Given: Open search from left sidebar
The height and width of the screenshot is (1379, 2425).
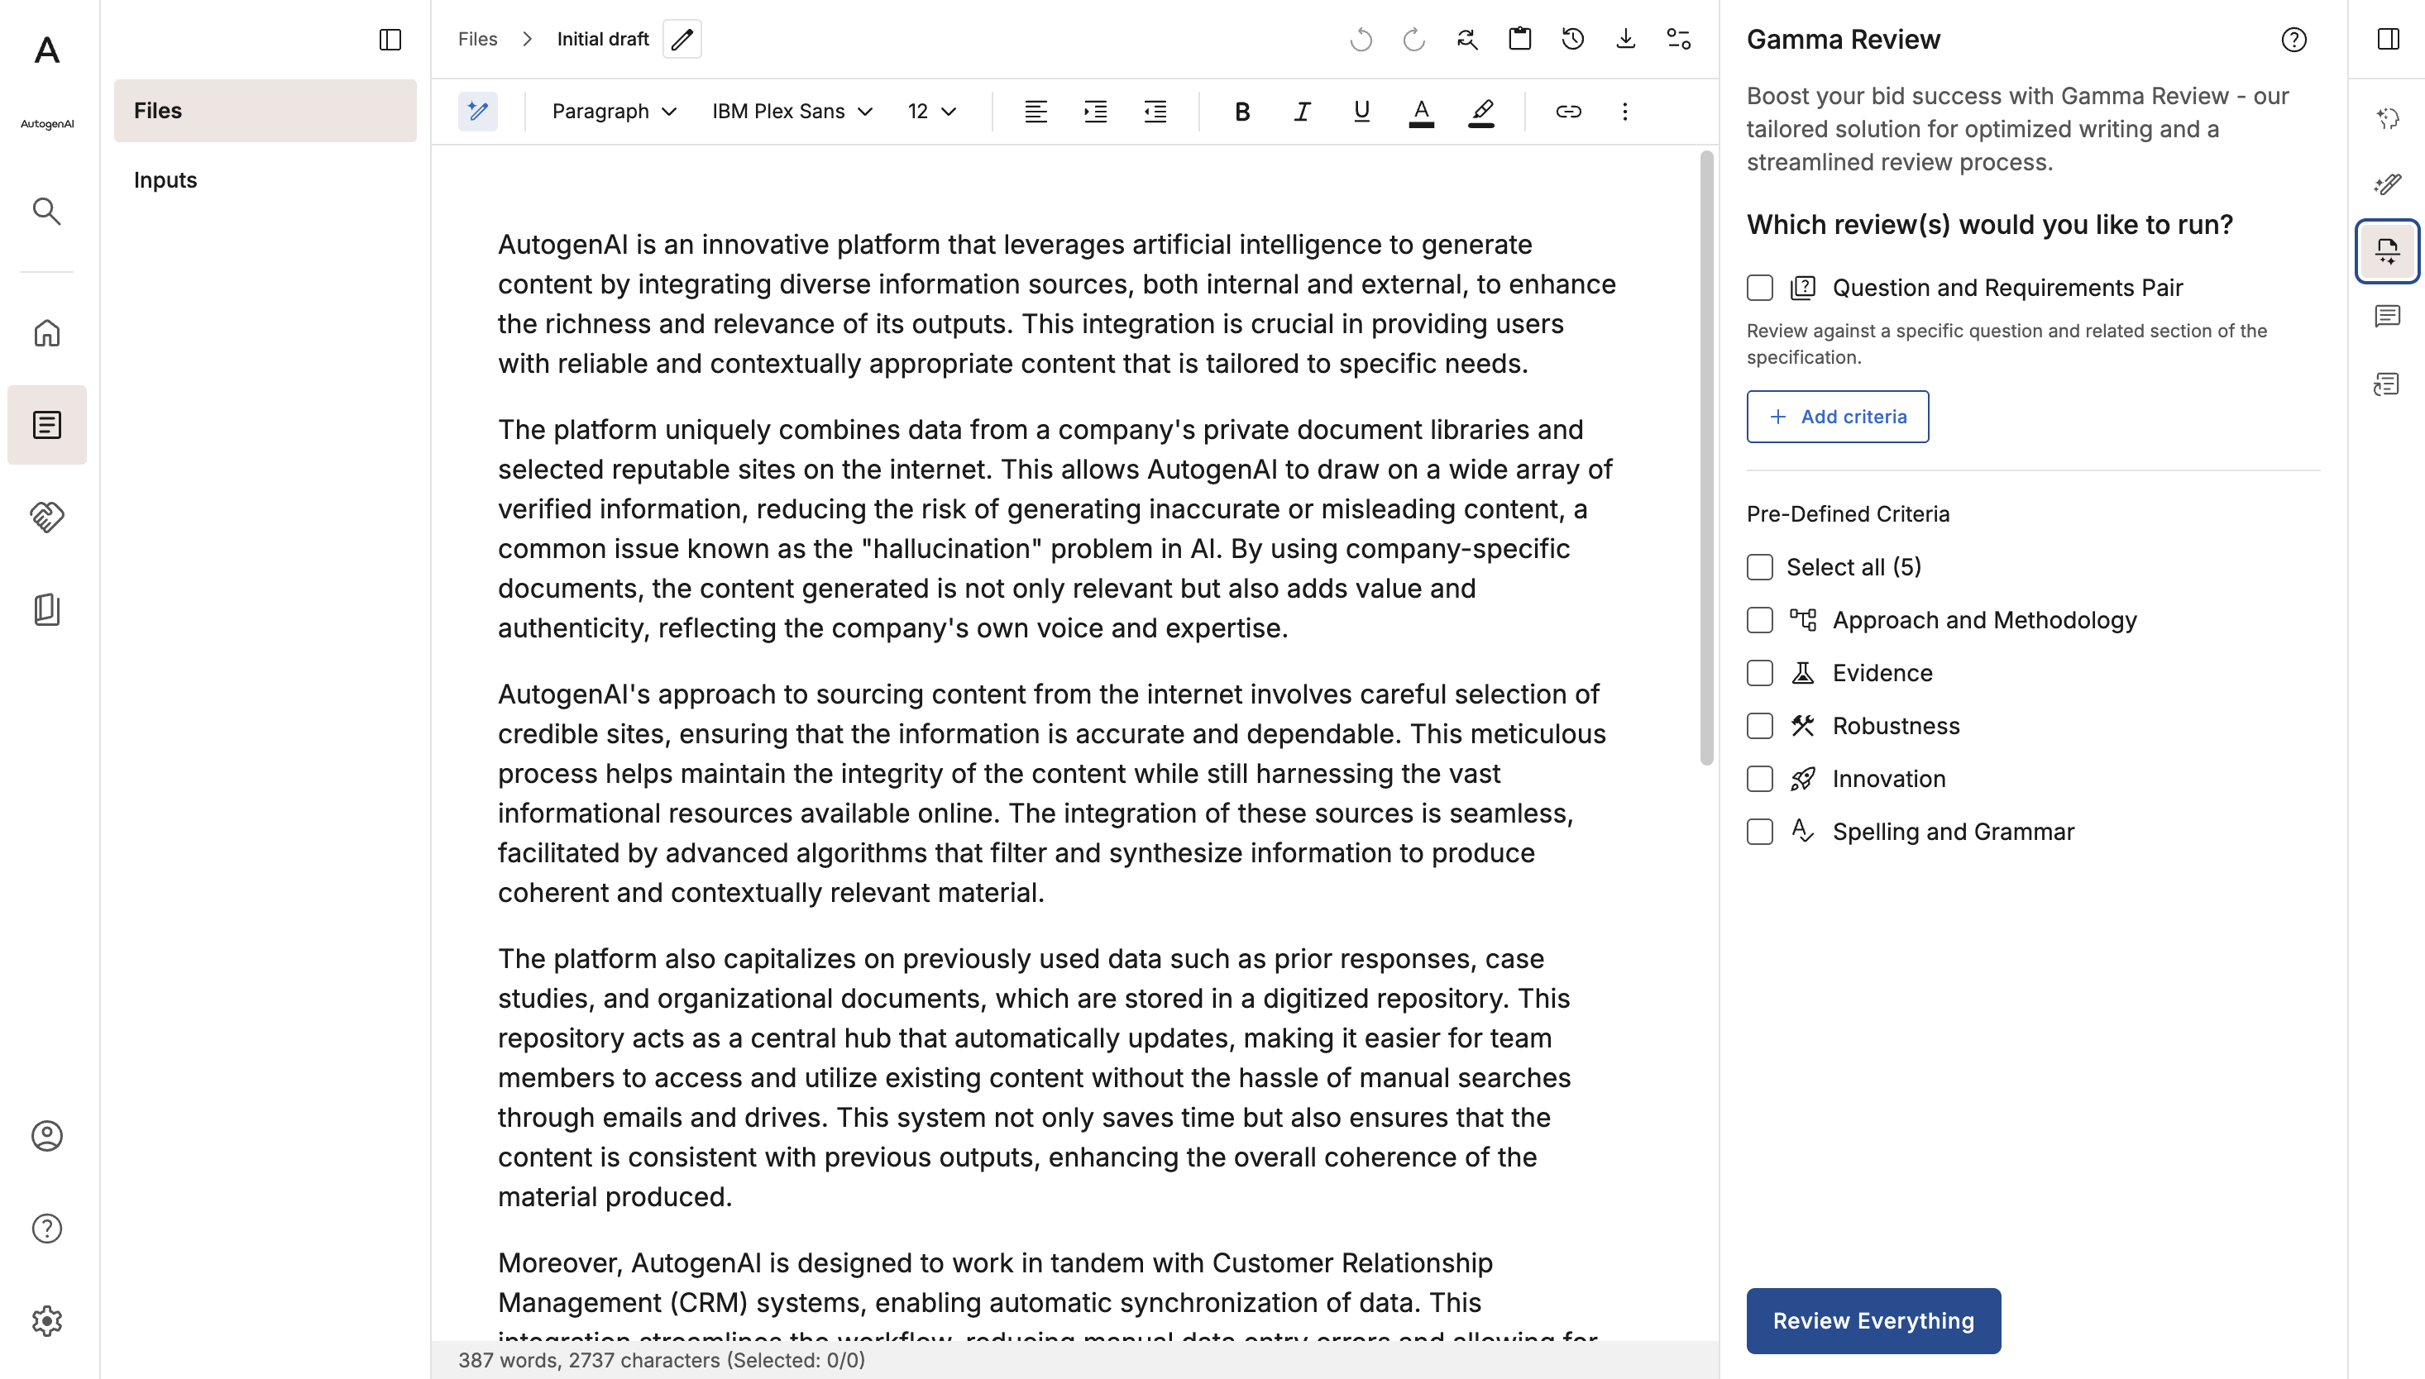Looking at the screenshot, I should tap(46, 210).
